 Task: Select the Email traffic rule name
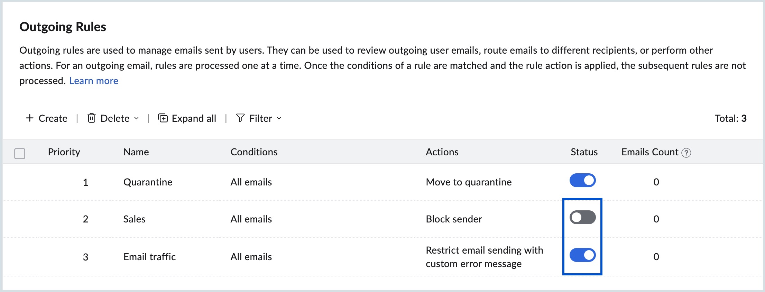pyautogui.click(x=149, y=257)
